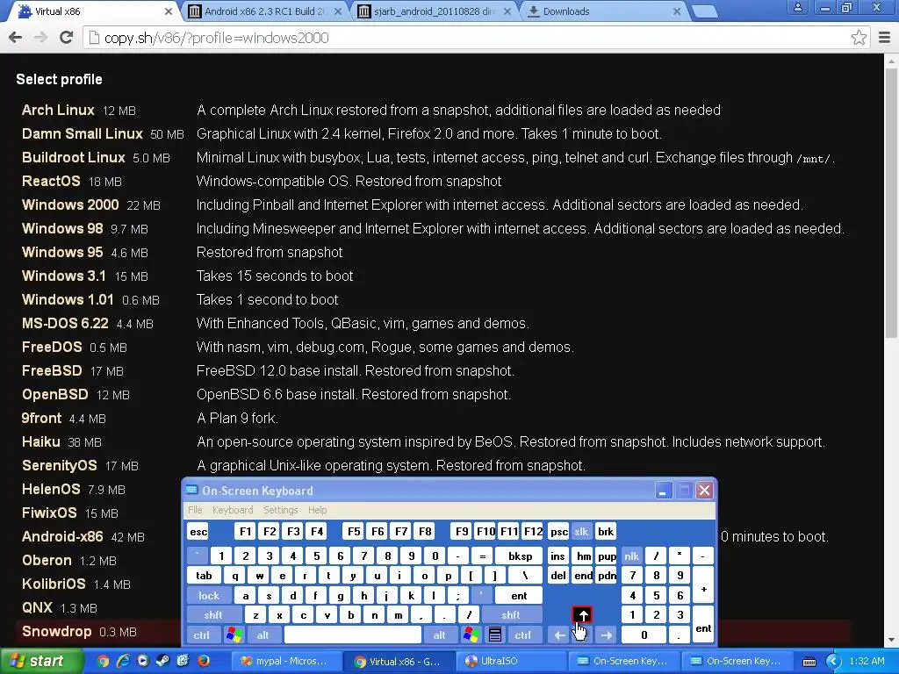
Task: Toggle the left alt key
Action: point(263,635)
